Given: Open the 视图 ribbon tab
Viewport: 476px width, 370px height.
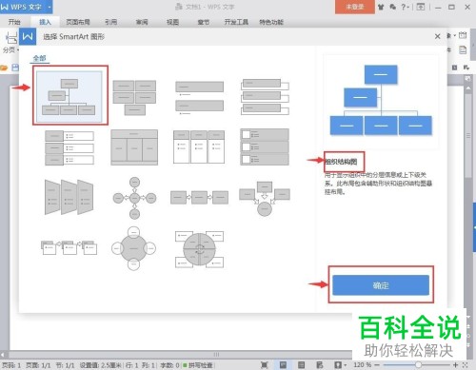Looking at the screenshot, I should coord(172,22).
